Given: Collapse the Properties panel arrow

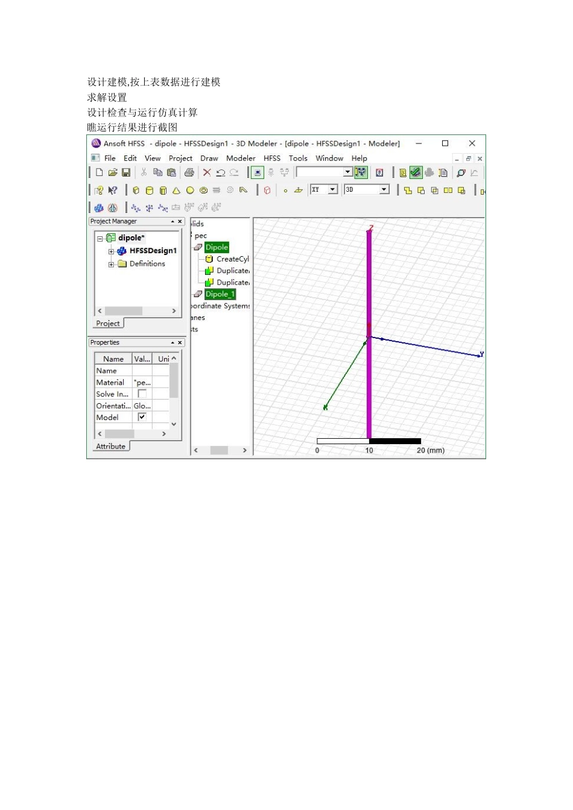Looking at the screenshot, I should (173, 343).
